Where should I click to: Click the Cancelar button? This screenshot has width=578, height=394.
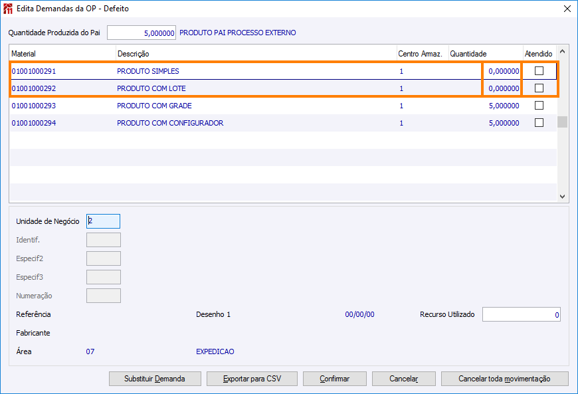[404, 379]
